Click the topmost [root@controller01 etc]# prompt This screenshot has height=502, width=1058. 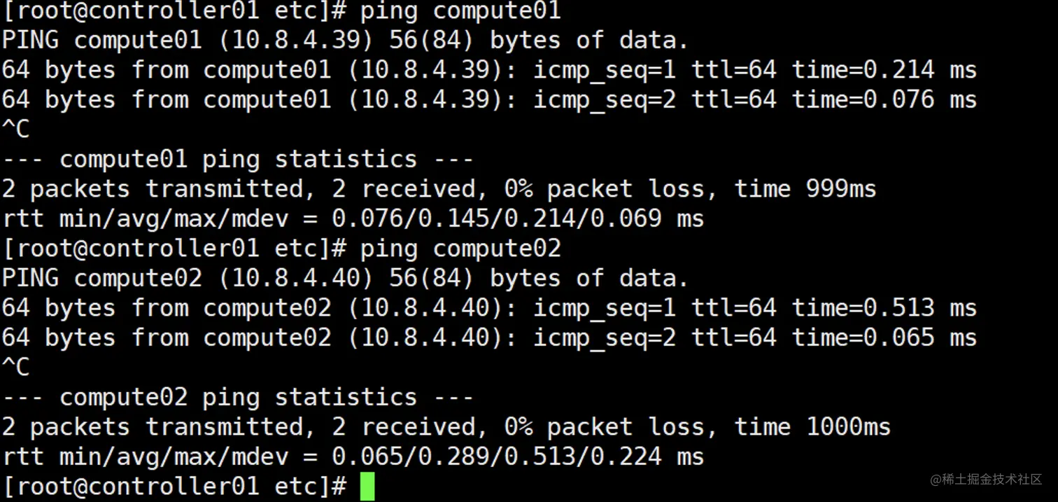[174, 11]
